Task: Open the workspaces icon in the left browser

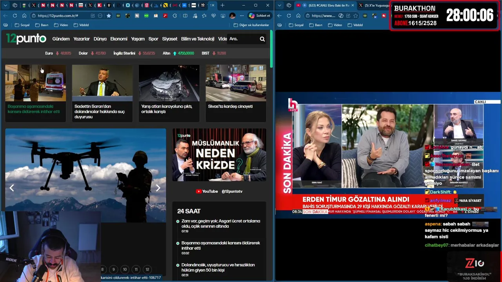Action: pyautogui.click(x=15, y=5)
